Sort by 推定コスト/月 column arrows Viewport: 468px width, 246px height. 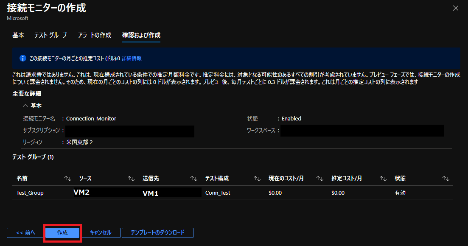[x=383, y=178]
